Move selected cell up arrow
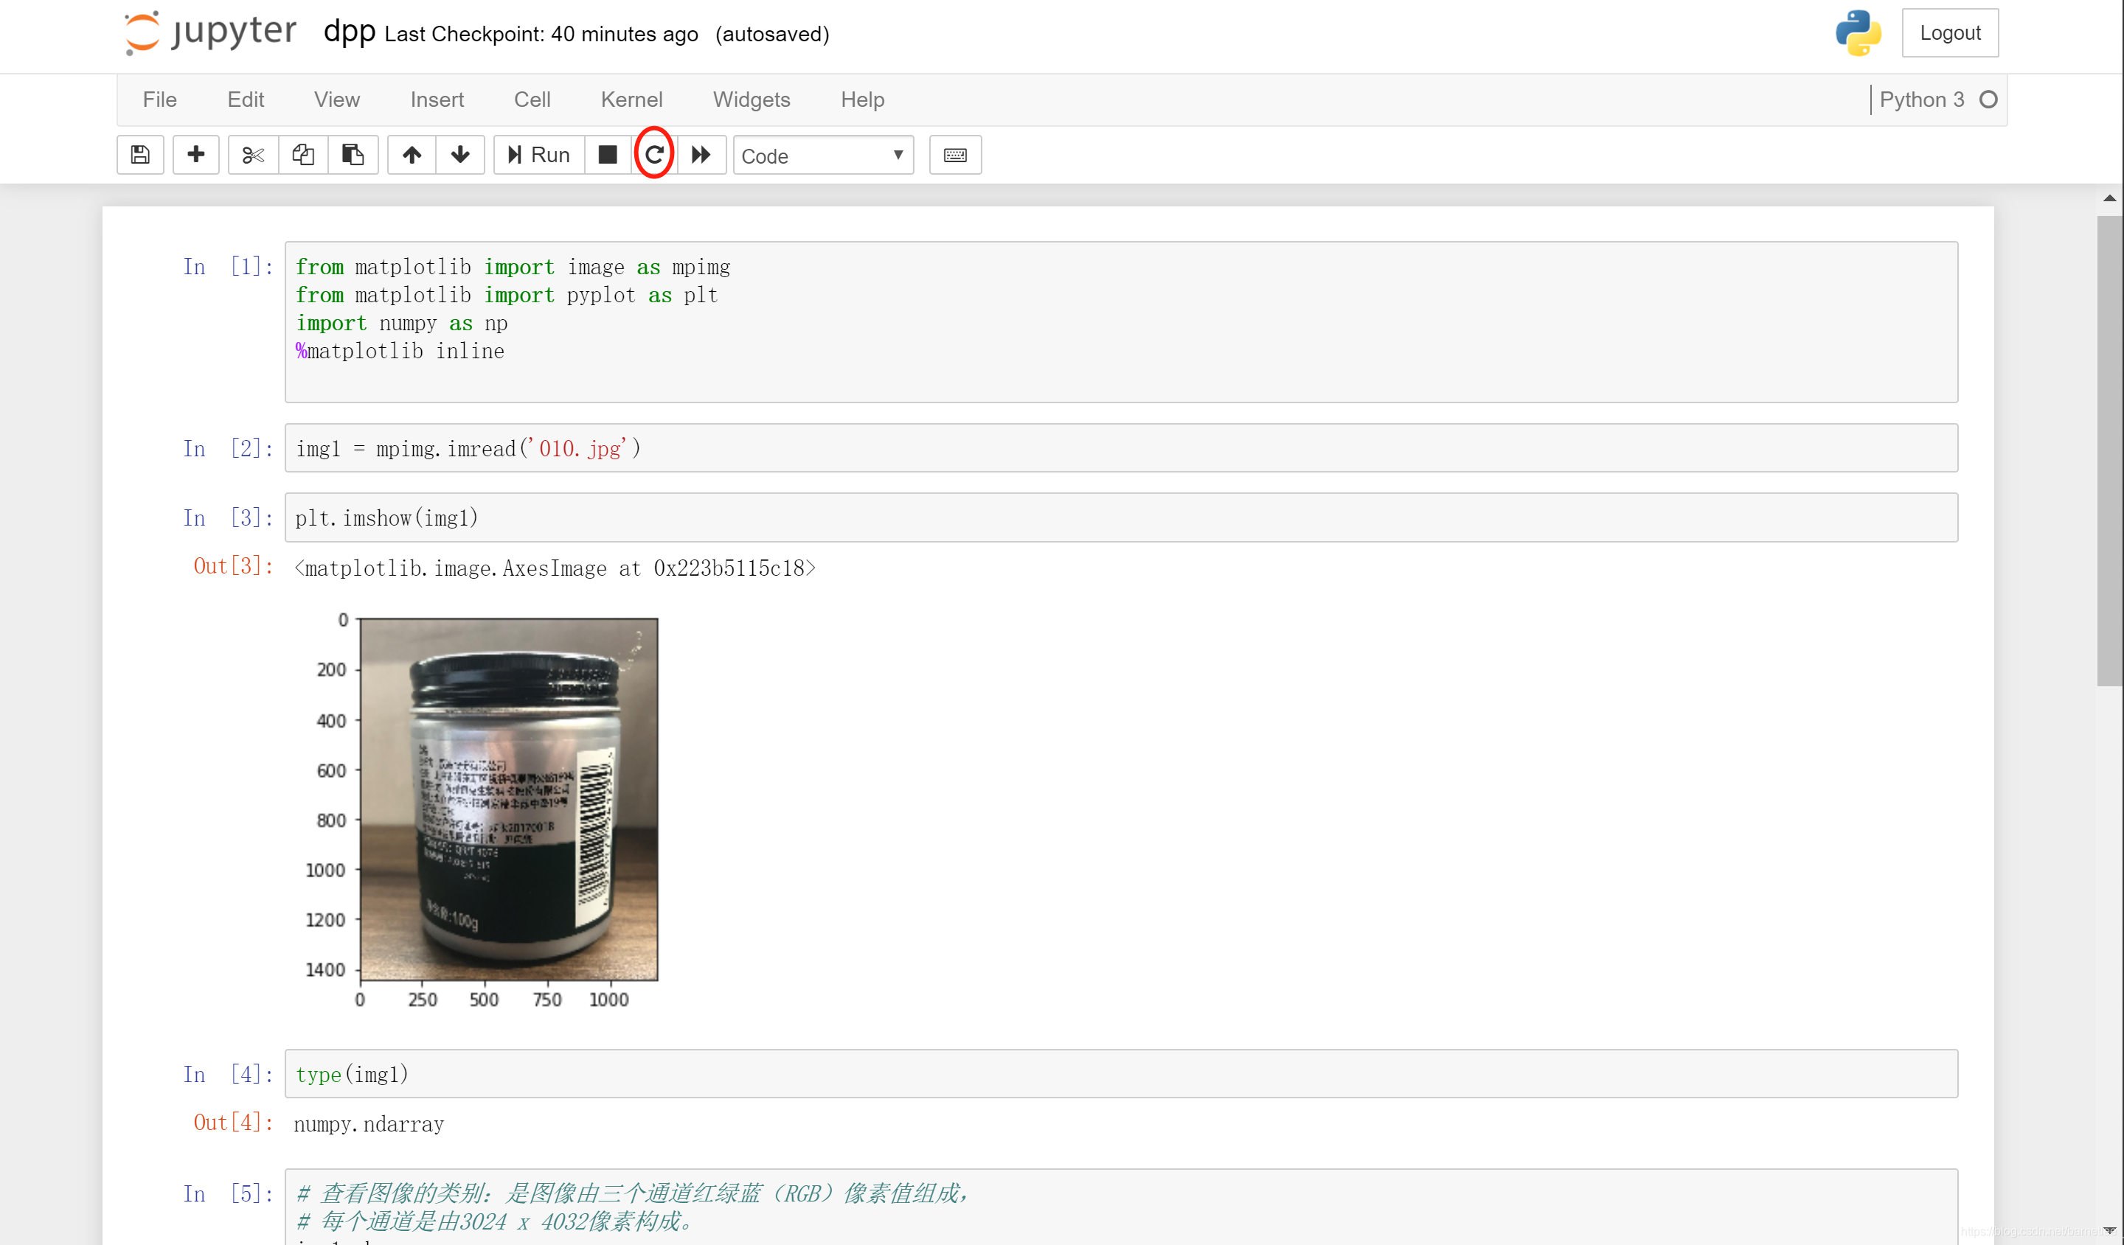This screenshot has width=2124, height=1245. [412, 155]
